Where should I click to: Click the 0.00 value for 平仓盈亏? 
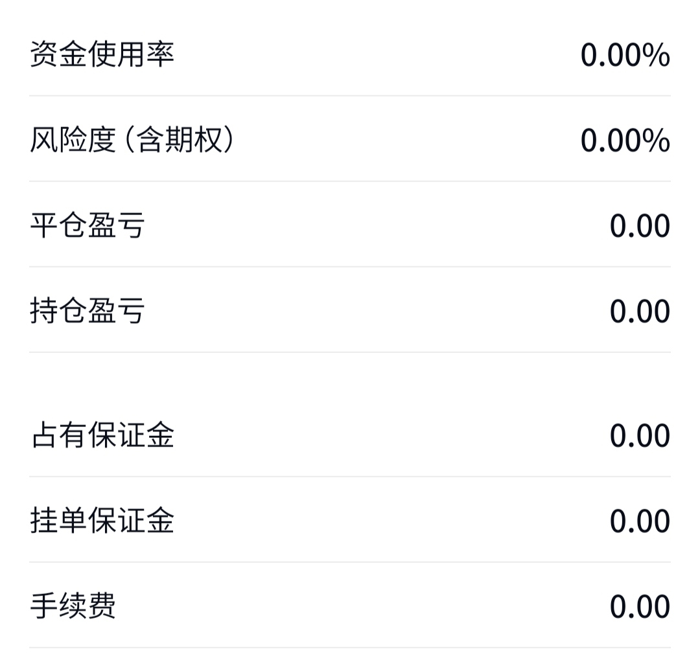point(640,226)
